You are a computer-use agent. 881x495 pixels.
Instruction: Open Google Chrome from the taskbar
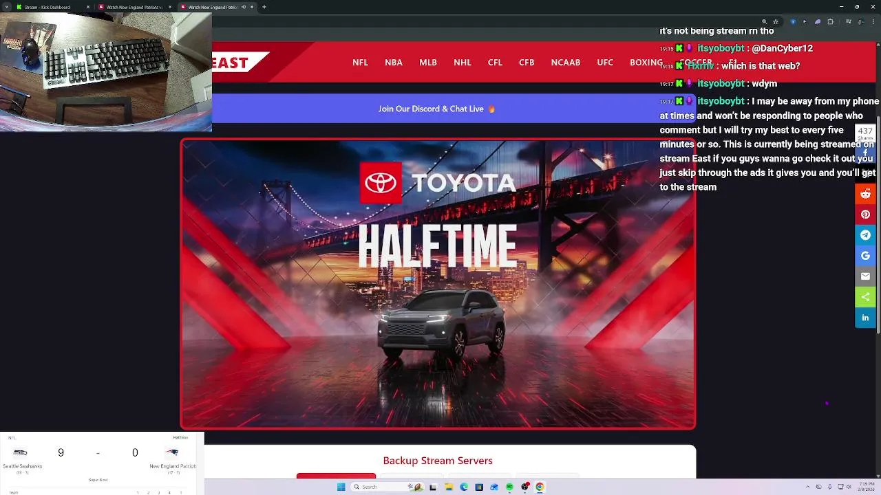(x=540, y=487)
